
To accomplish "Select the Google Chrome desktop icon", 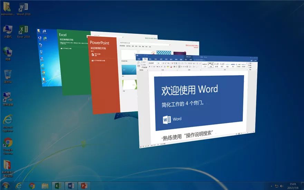I will [x=8, y=146].
